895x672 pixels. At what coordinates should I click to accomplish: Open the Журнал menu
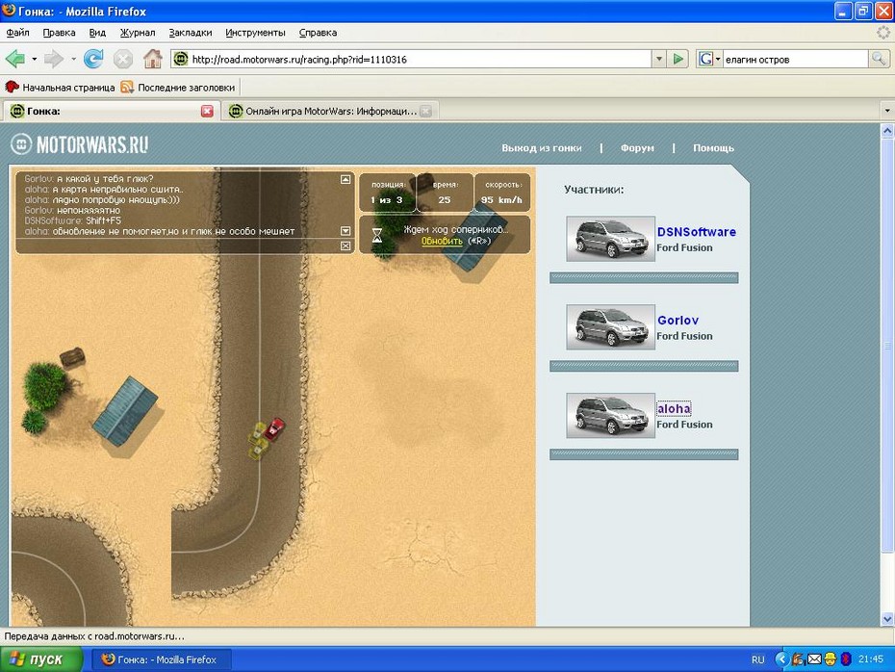point(138,33)
